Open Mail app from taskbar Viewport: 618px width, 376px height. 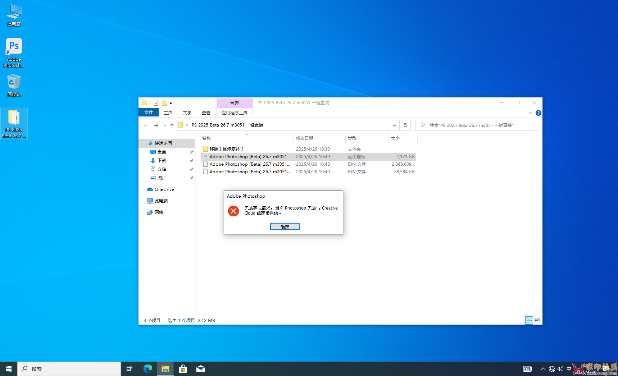[201, 369]
